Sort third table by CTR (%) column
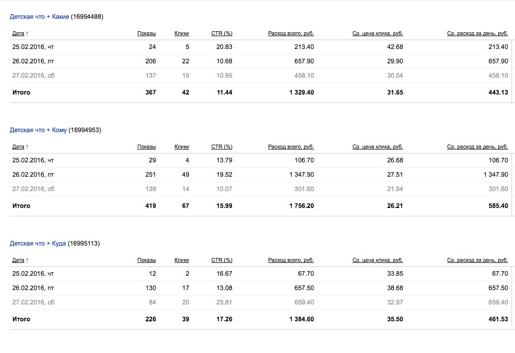 (222, 260)
